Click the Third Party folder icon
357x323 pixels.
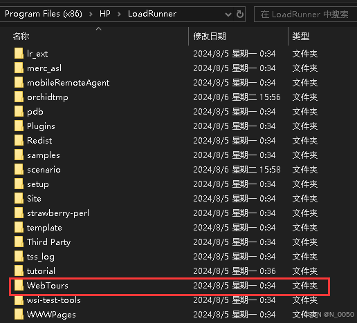point(19,242)
